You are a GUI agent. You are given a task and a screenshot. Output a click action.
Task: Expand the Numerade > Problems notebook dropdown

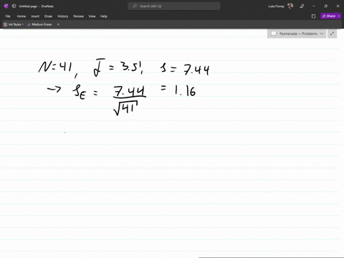[x=322, y=34]
